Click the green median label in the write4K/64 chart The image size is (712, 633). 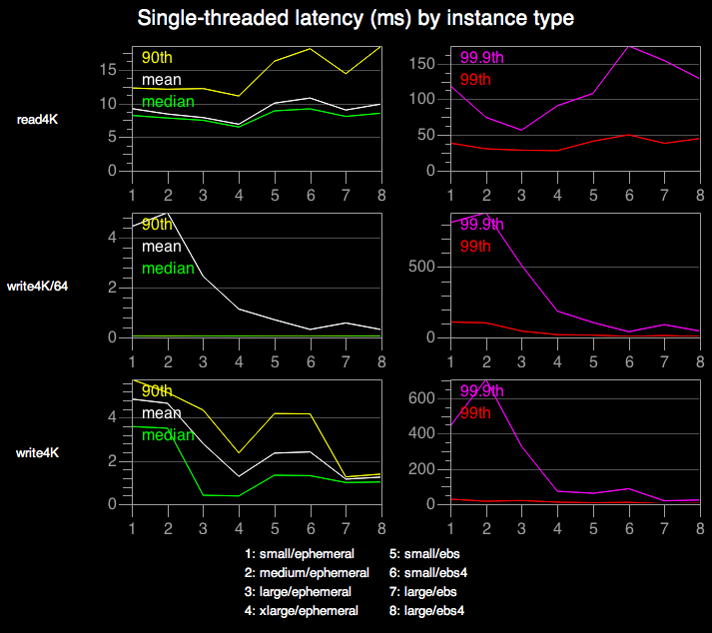[167, 268]
